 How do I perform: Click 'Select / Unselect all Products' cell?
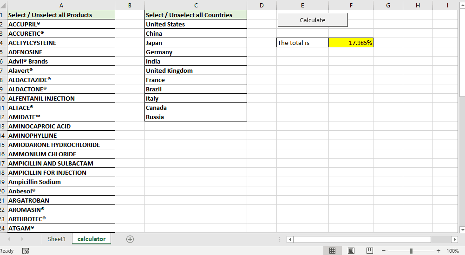tap(61, 15)
